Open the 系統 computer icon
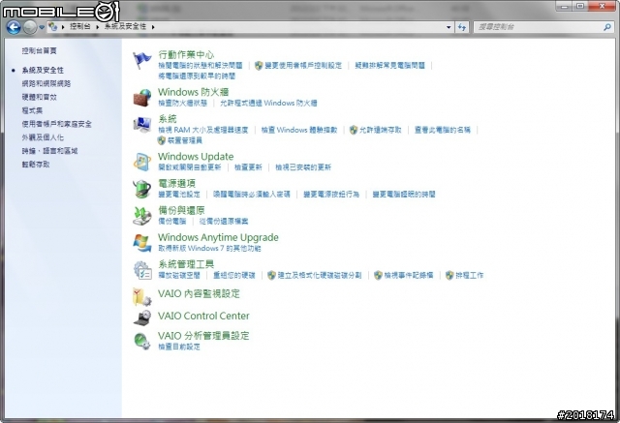This screenshot has width=620, height=423. coord(142,125)
